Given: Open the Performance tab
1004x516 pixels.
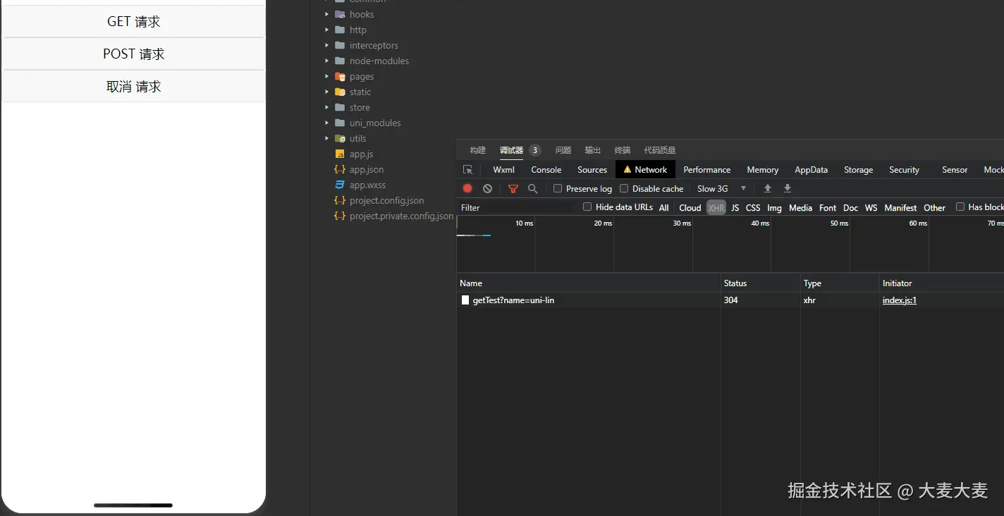Looking at the screenshot, I should tap(707, 170).
